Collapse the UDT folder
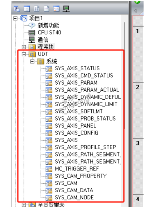This screenshot has width=150, height=207. pos(24,54)
